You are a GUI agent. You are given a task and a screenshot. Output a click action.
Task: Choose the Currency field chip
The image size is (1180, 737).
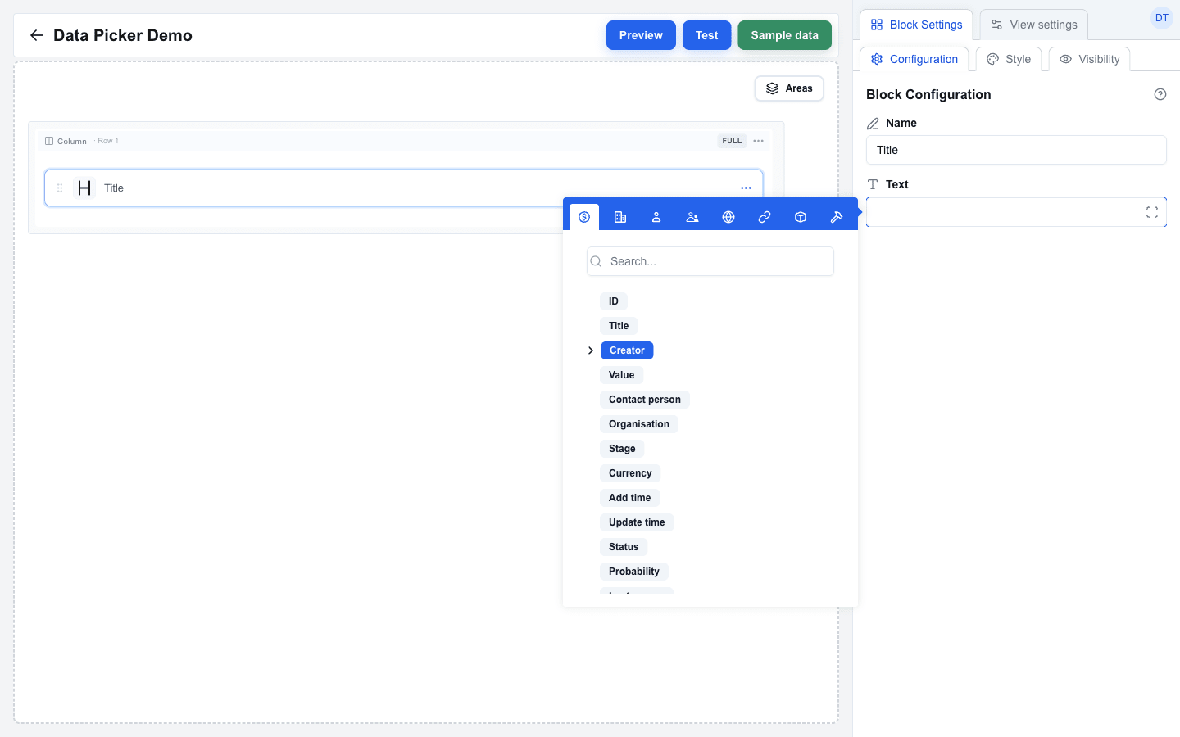click(x=630, y=473)
